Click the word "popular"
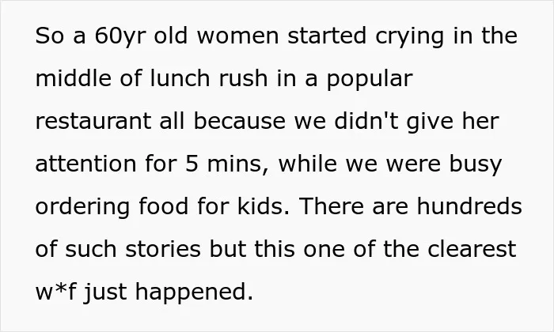 (x=370, y=80)
